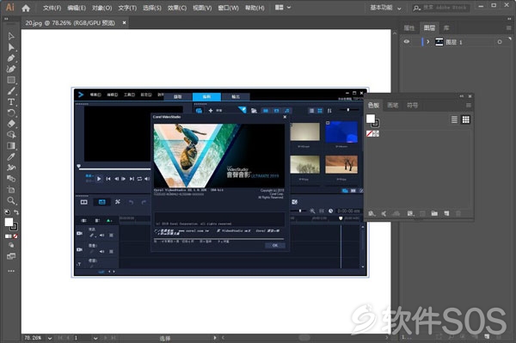Select the Rectangle tool

pyautogui.click(x=11, y=80)
